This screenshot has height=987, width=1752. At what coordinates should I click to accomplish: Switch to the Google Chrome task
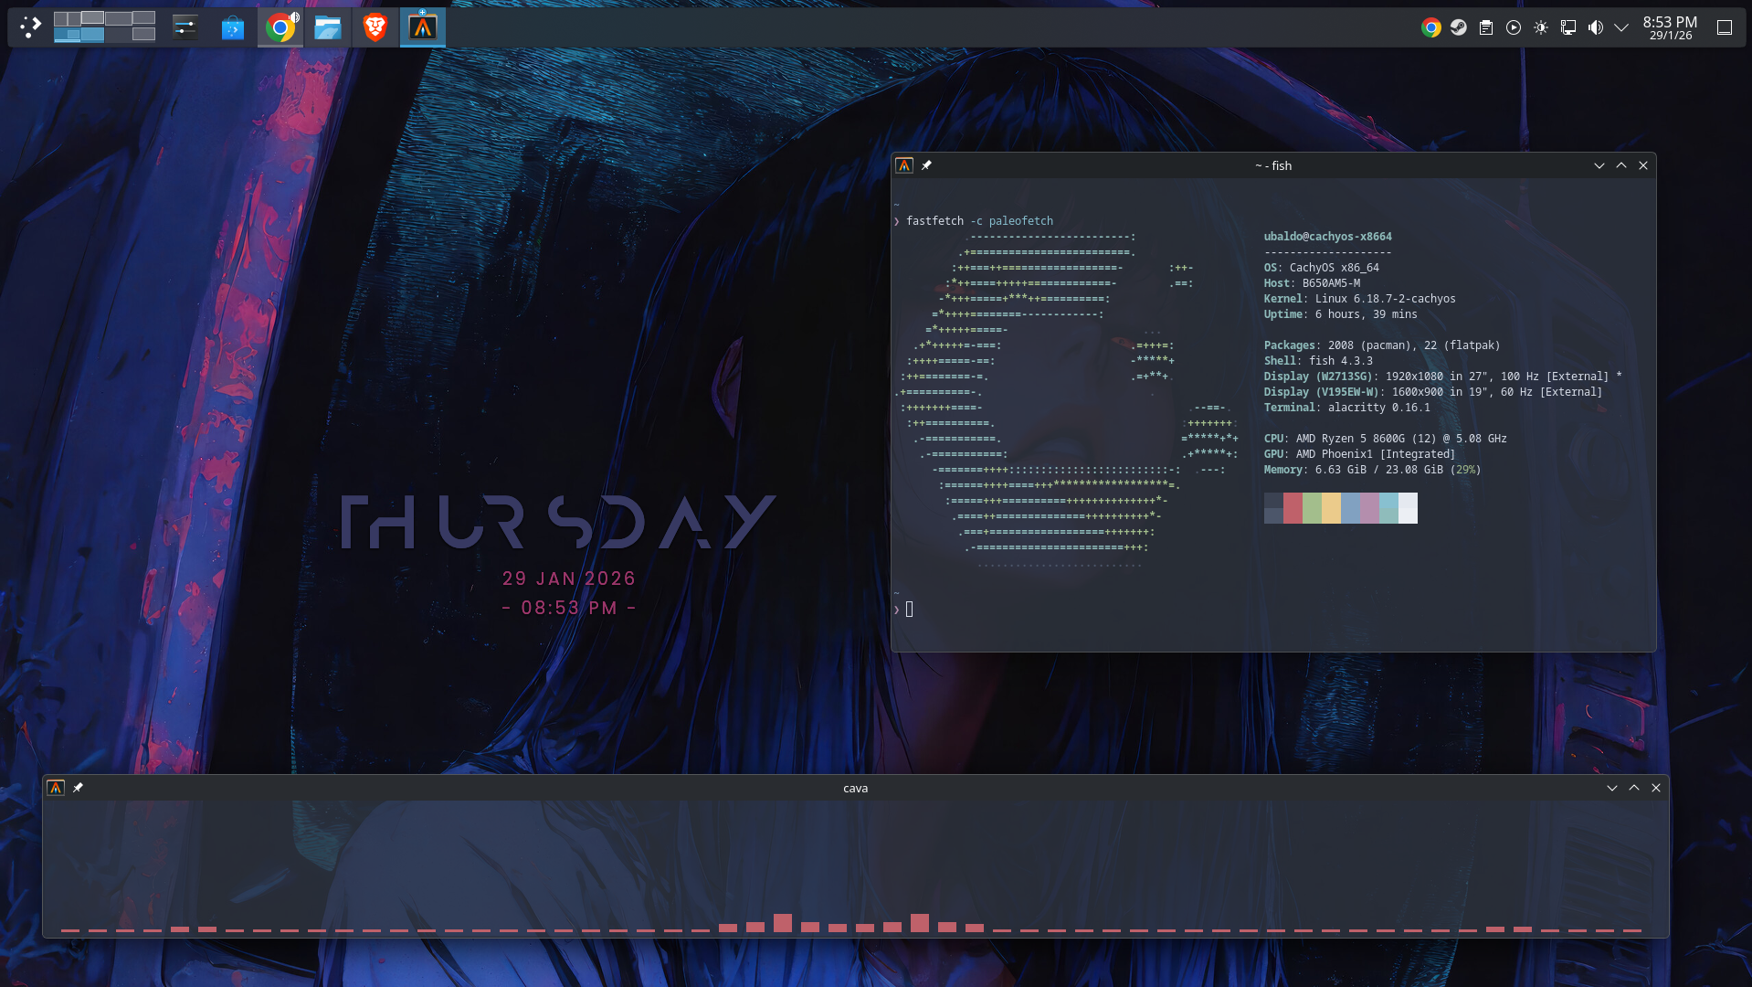[x=280, y=27]
